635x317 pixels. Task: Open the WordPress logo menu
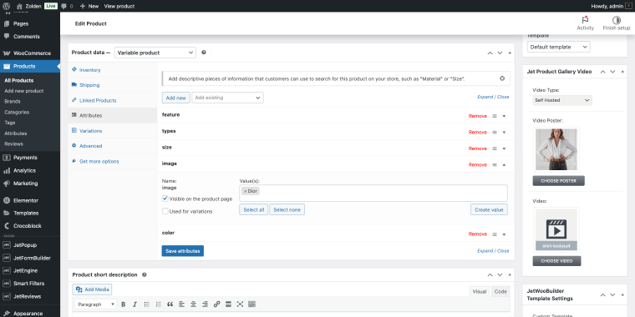pos(7,6)
